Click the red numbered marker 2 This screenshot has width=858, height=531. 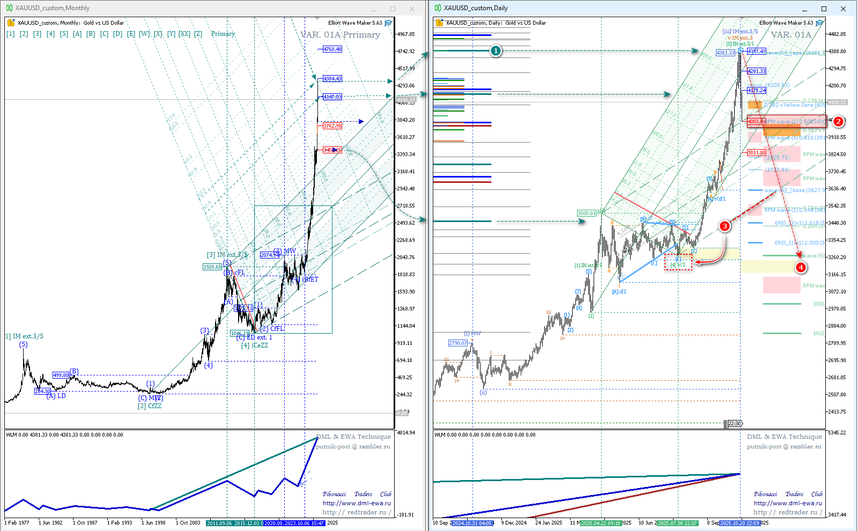(x=838, y=121)
